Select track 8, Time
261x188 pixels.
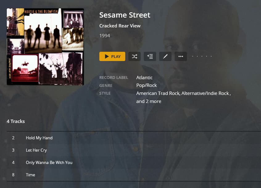[x=31, y=175]
